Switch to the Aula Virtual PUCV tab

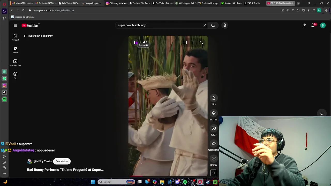click(x=68, y=3)
